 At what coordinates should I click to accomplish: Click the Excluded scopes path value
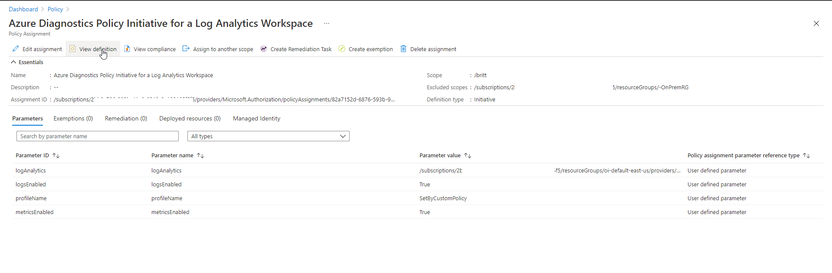[x=581, y=87]
